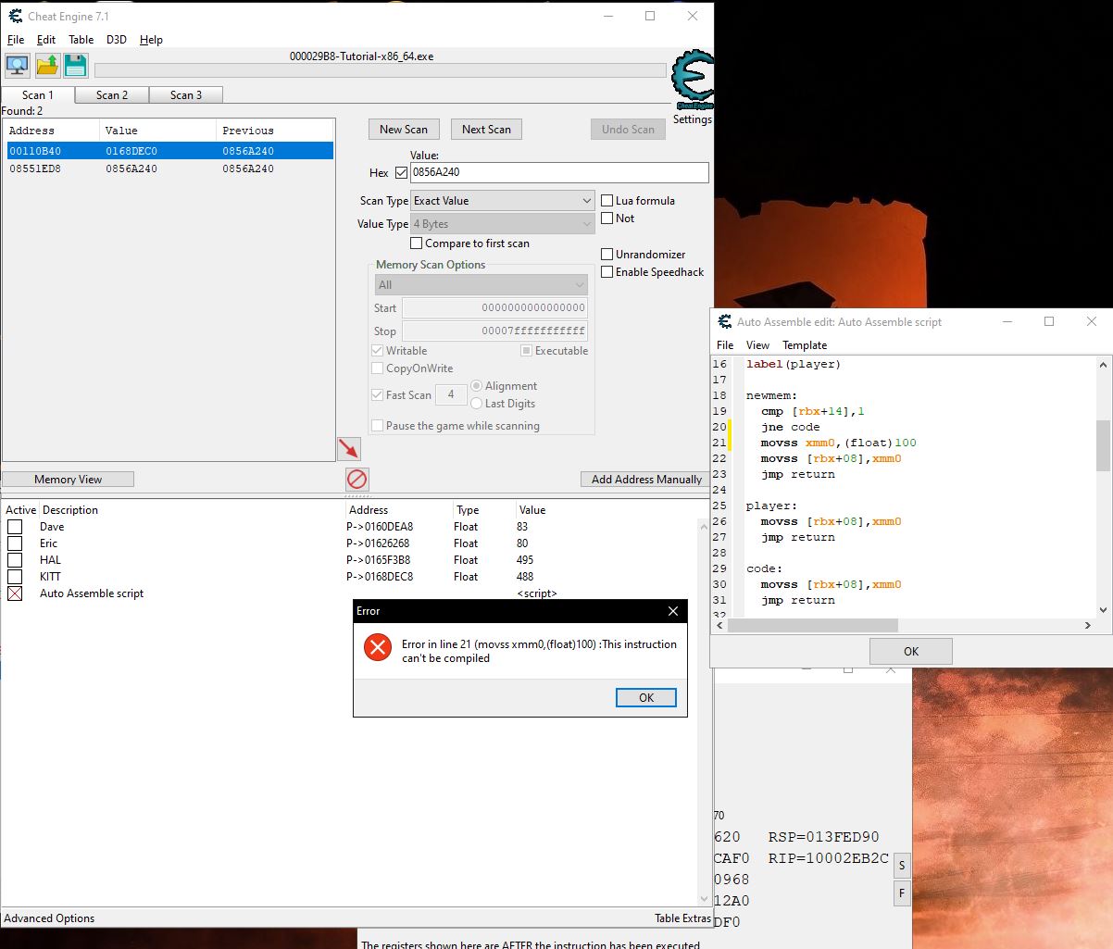Open Memory View
The image size is (1113, 949).
click(x=69, y=480)
